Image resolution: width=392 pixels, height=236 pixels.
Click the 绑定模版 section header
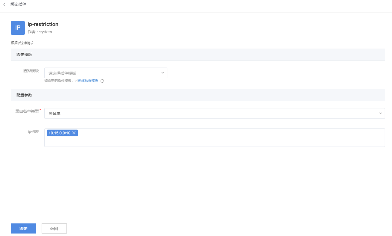pos(24,54)
